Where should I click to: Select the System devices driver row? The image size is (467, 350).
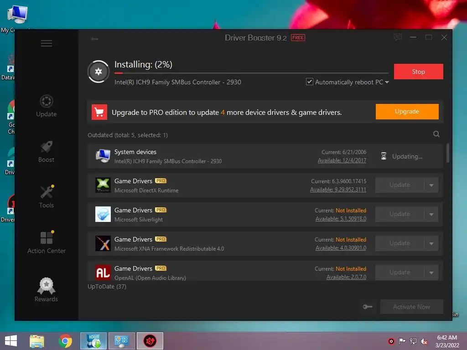(265, 156)
